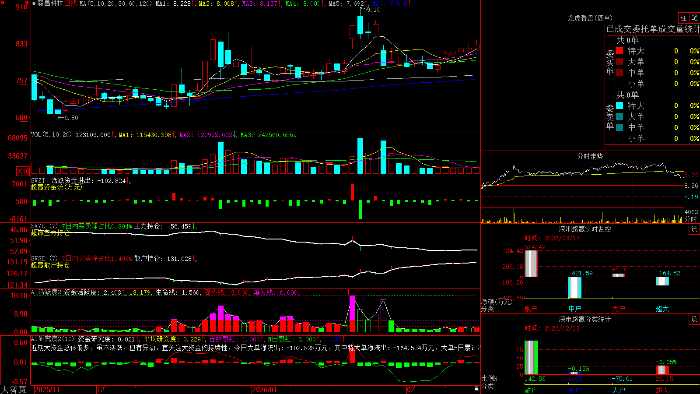
Task: Open settings (设) for 深圳超赢实时监控 panel
Action: (x=694, y=229)
